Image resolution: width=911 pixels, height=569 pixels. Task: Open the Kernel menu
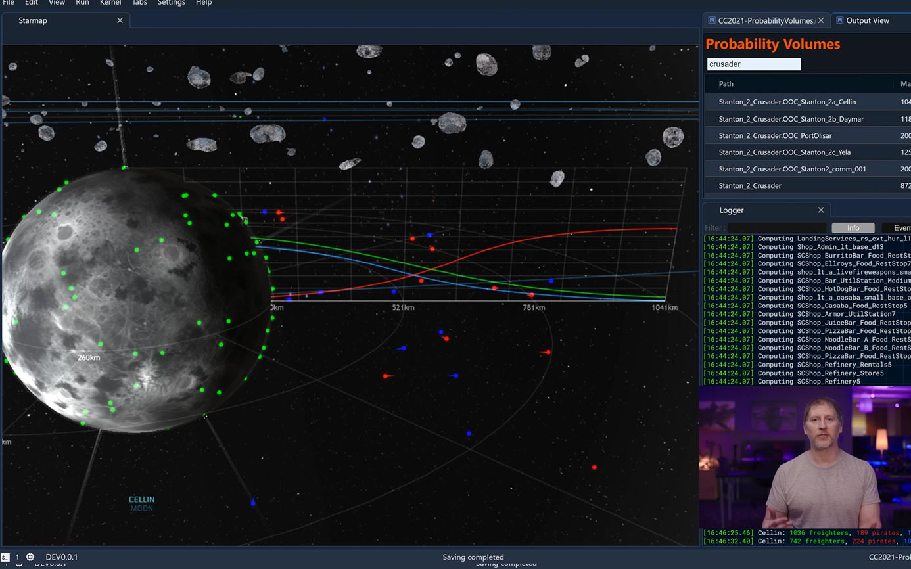pyautogui.click(x=110, y=3)
